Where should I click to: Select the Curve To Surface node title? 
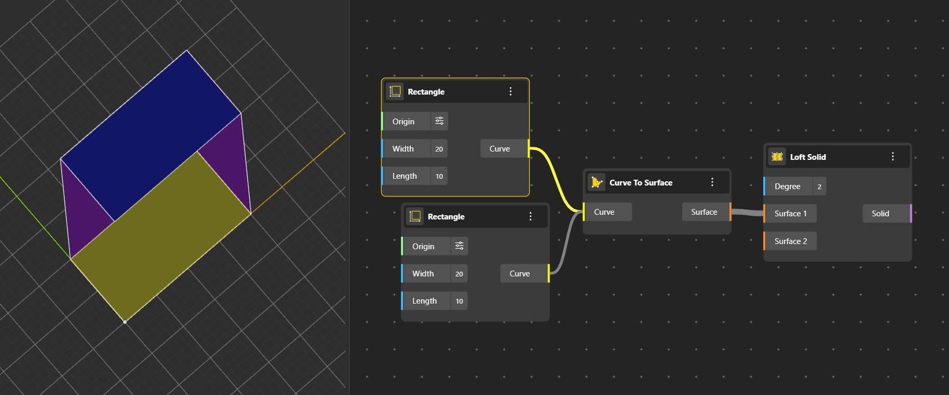pyautogui.click(x=641, y=183)
